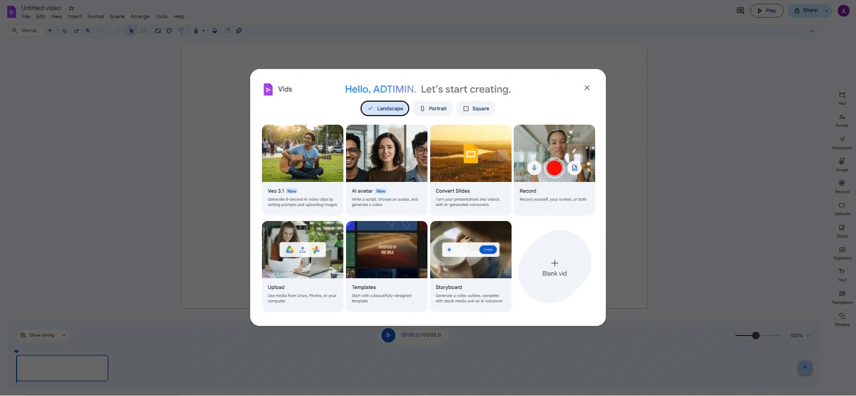Open the 100% zoom level dropdown
This screenshot has height=396, width=856.
(x=800, y=336)
